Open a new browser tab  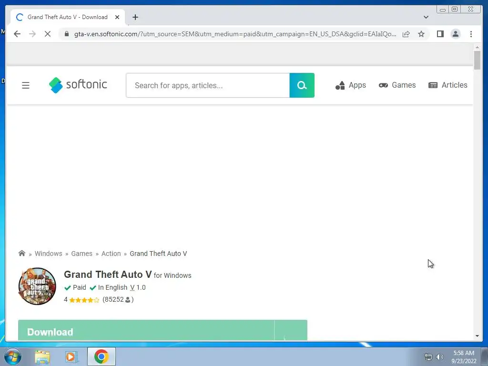click(x=135, y=17)
